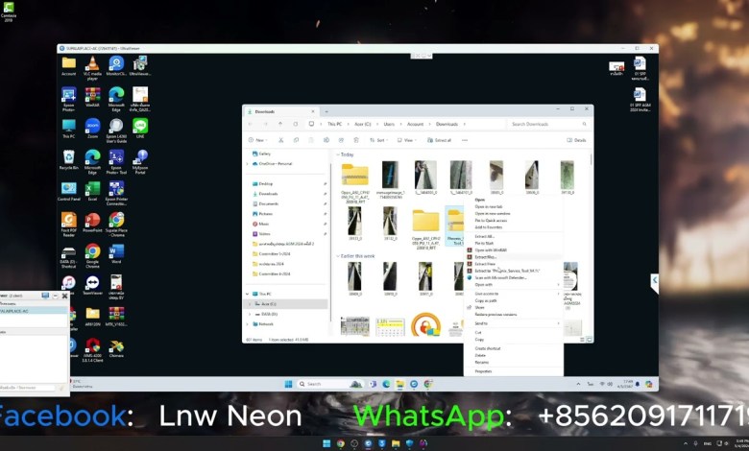The height and width of the screenshot is (451, 749).
Task: Open the Sort dropdown in Explorer toolbar
Action: pyautogui.click(x=380, y=140)
